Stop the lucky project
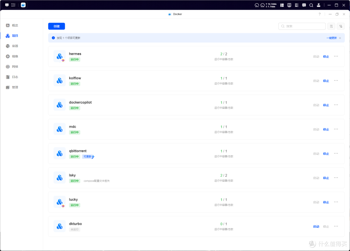This screenshot has width=350, height=251. [x=326, y=202]
